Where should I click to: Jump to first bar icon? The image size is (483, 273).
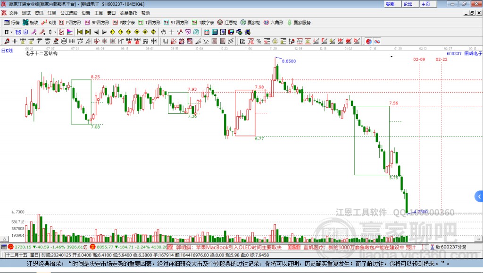click(79, 32)
